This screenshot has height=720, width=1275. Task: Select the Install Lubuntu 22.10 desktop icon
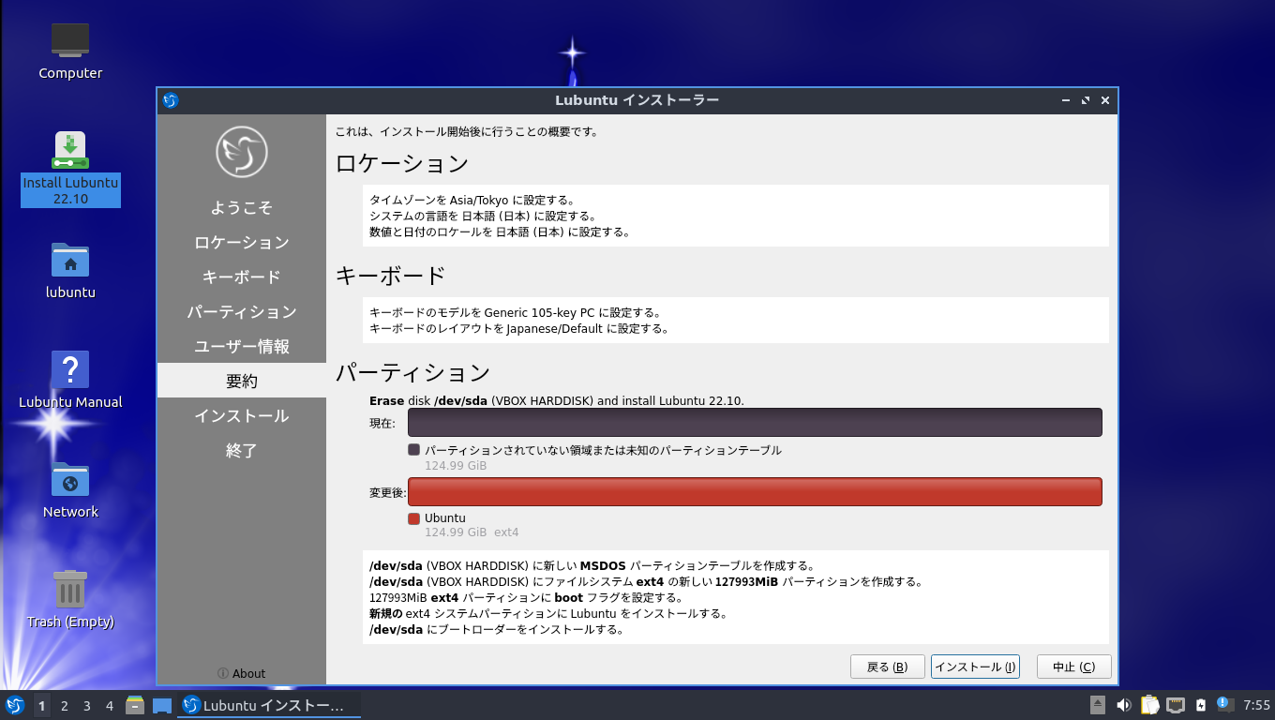70,169
